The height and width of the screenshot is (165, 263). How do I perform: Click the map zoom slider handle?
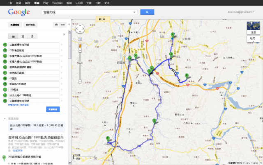80,62
